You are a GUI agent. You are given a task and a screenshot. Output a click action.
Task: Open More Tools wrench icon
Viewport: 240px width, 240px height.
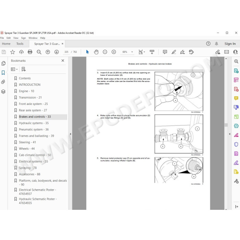click(236, 181)
